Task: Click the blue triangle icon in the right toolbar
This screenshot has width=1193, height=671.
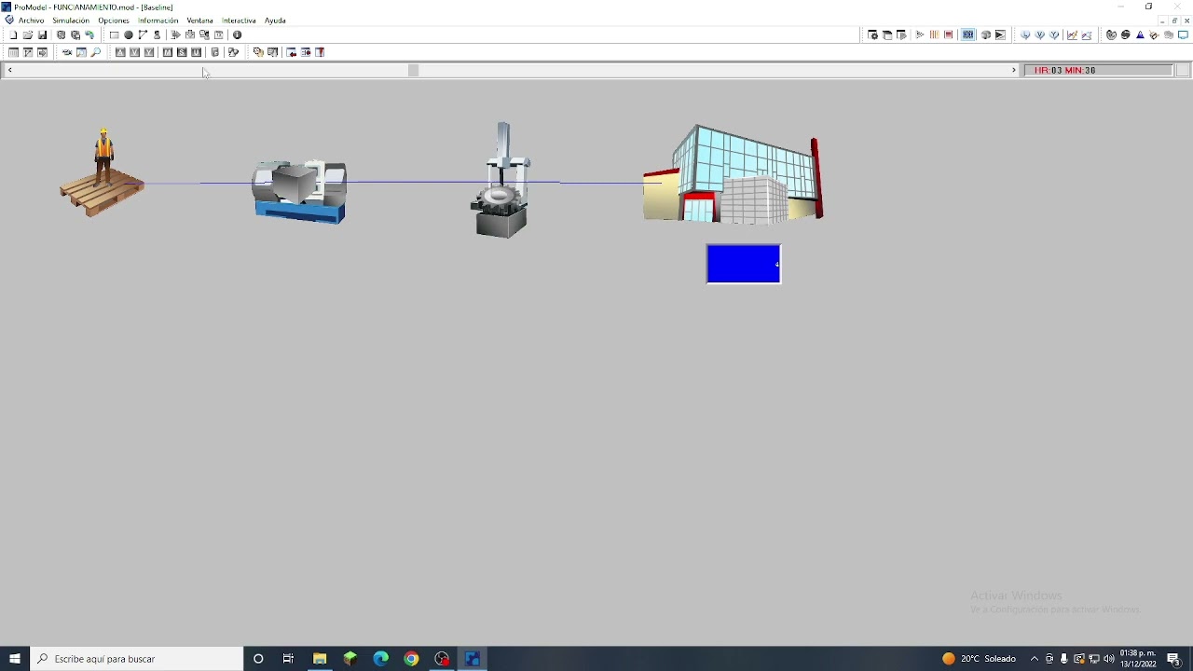Action: coord(1140,35)
